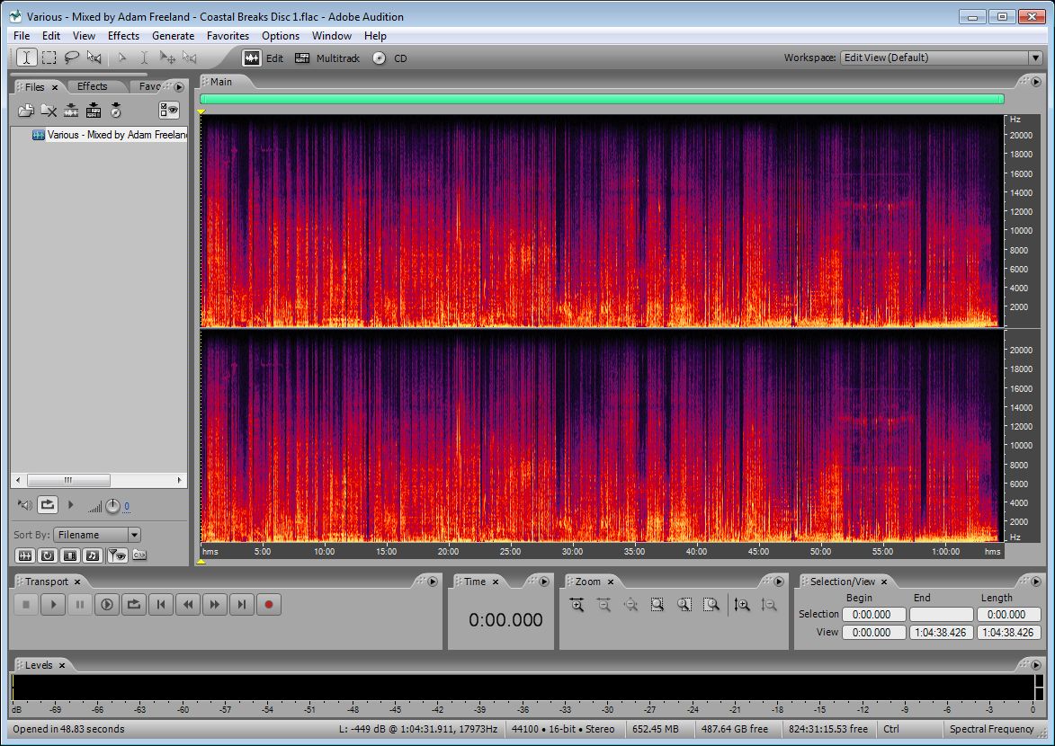Click the Selection End time field
Viewport: 1055px width, 746px height.
tap(941, 615)
